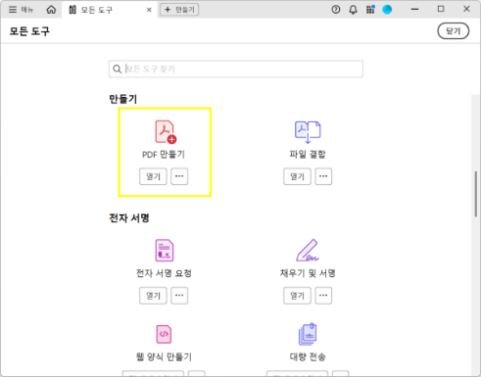Close the Acrobat window

[x=466, y=9]
